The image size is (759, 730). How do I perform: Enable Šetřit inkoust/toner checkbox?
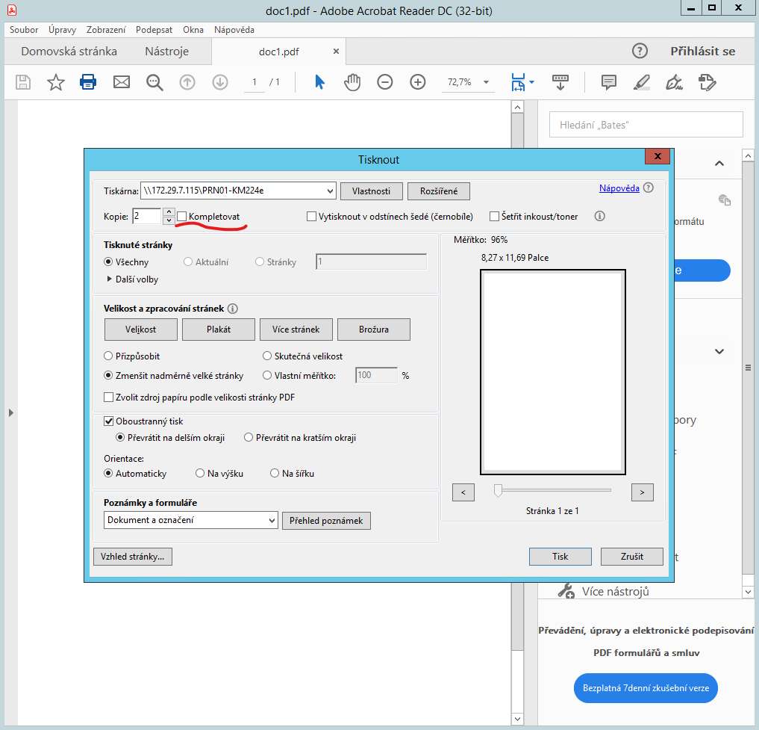click(x=494, y=216)
